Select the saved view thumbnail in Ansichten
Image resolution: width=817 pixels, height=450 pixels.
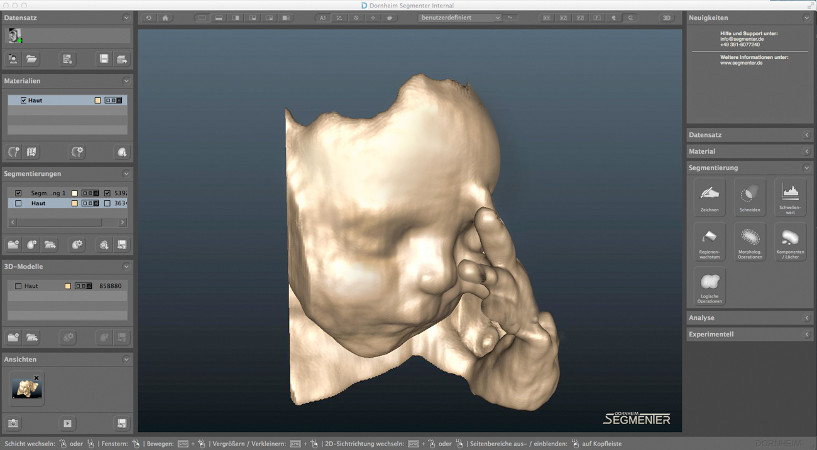26,388
